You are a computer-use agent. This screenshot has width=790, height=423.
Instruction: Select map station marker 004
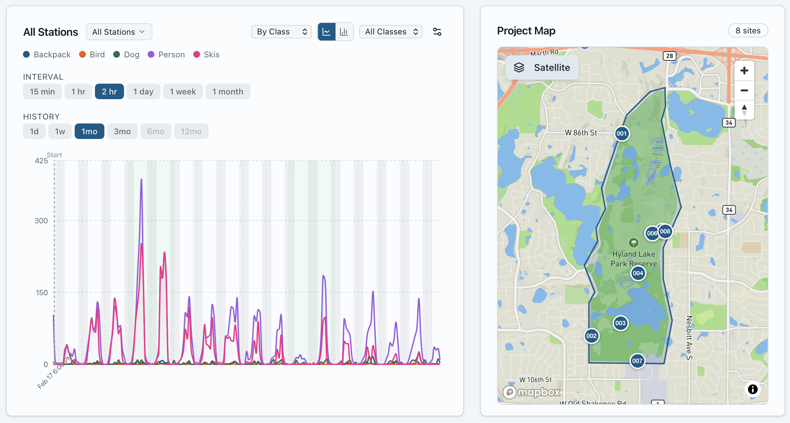coord(638,273)
